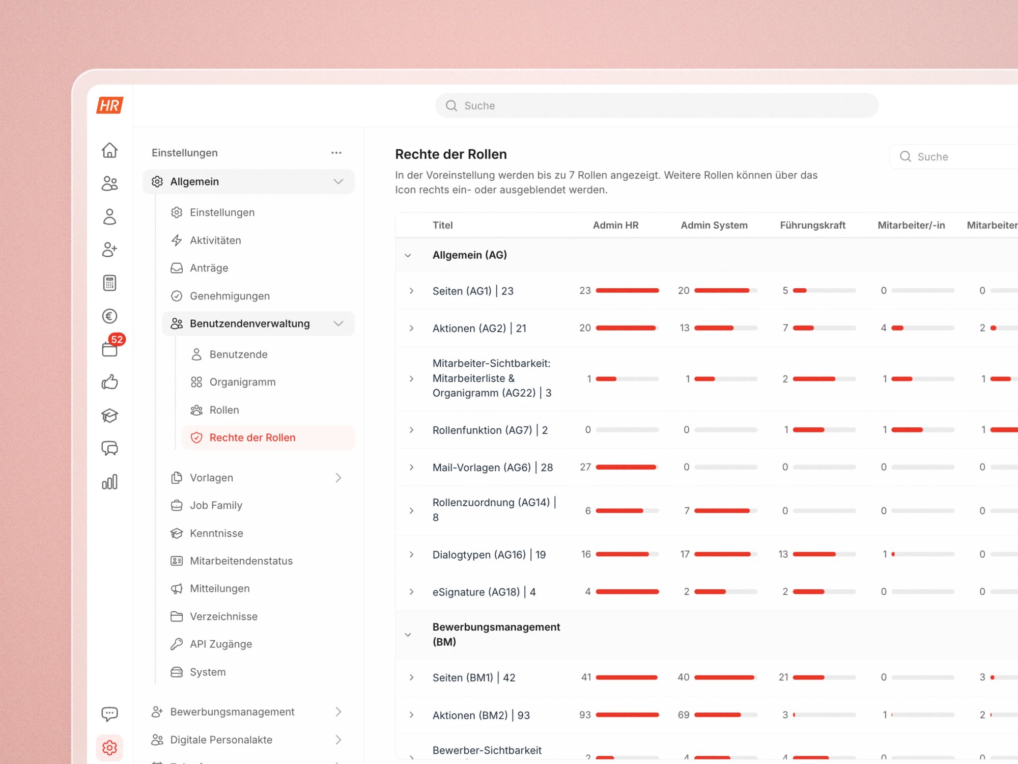Open the calculator icon in the sidebar
This screenshot has height=764, width=1018.
click(109, 283)
